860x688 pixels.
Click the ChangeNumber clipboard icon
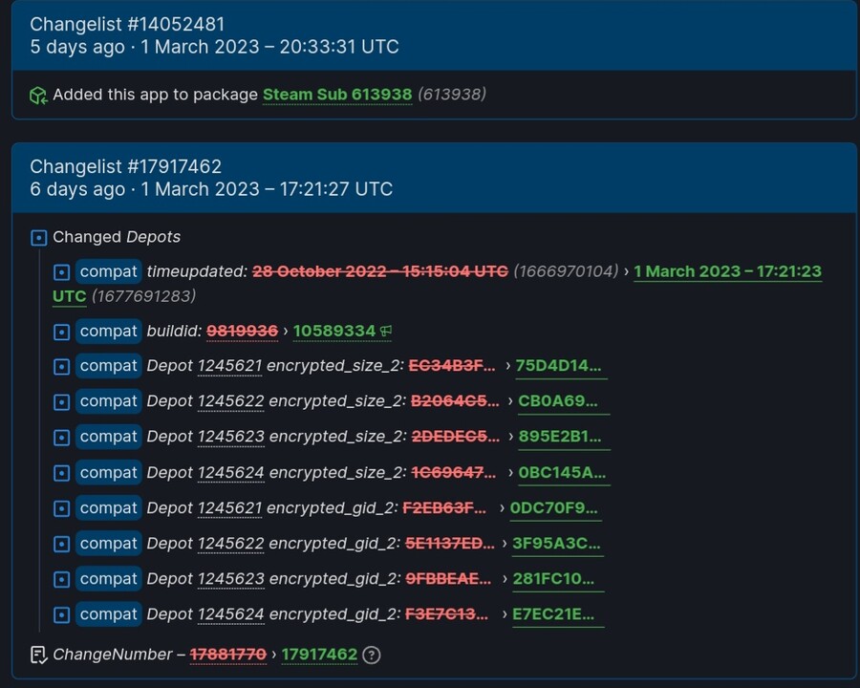(39, 655)
